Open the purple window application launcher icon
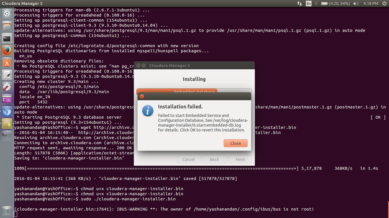This screenshot has width=389, height=218. coord(7,99)
